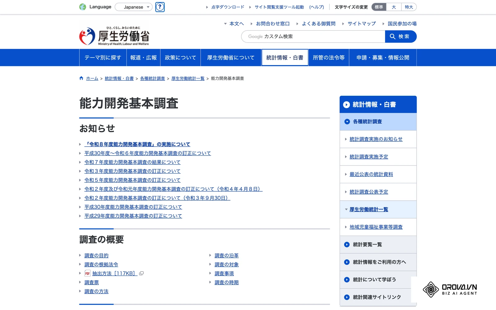Open the 厚生労働省について menu
Screen dimensions: 496x310
[x=231, y=58]
